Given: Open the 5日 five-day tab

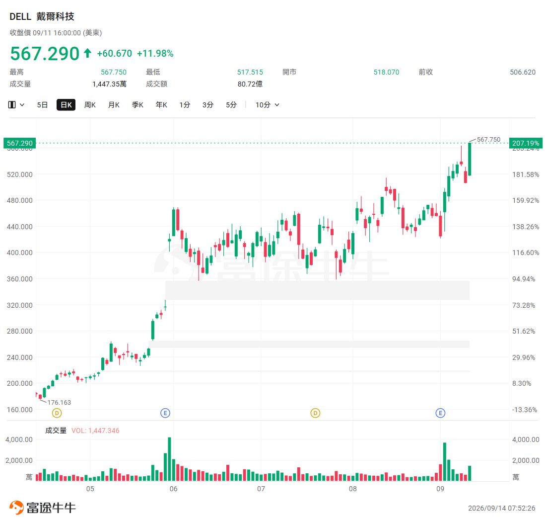Looking at the screenshot, I should [x=42, y=105].
